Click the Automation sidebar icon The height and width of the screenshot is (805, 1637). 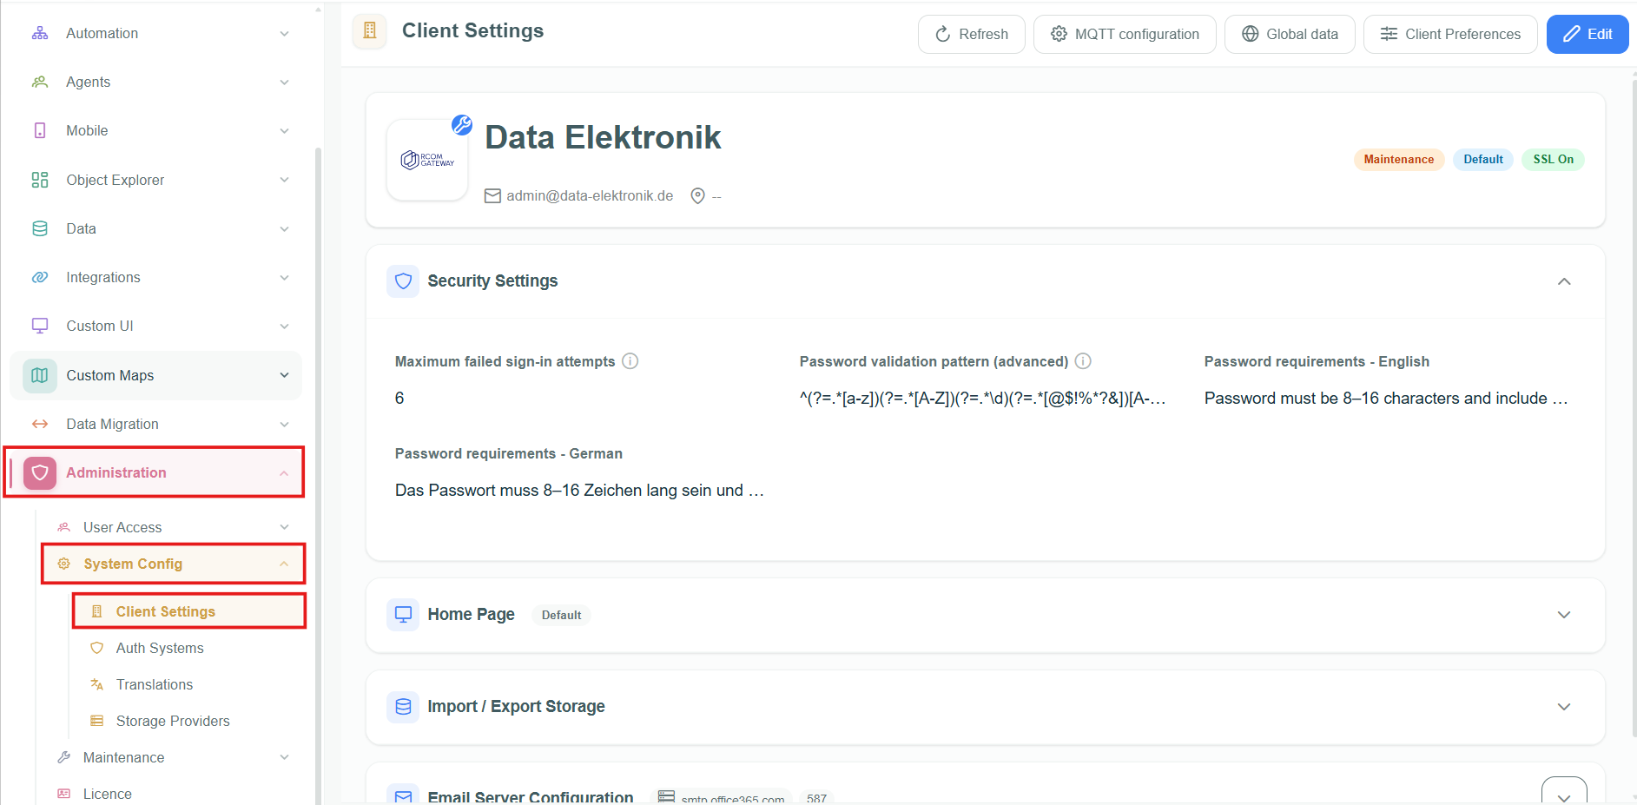click(40, 33)
